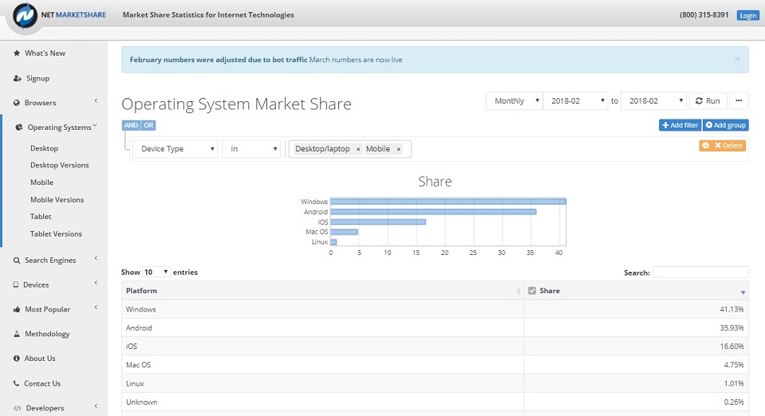Select the AND filter logic toggle
765x416 pixels.
coord(131,125)
